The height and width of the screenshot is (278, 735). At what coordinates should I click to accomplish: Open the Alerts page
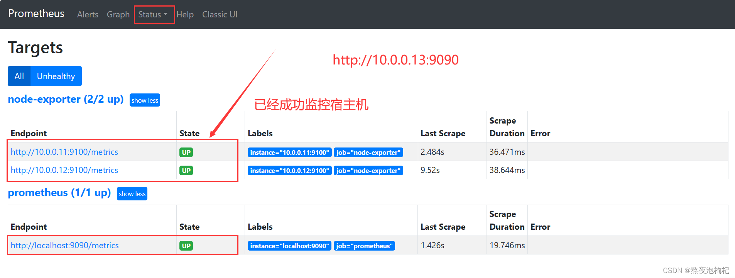click(88, 15)
